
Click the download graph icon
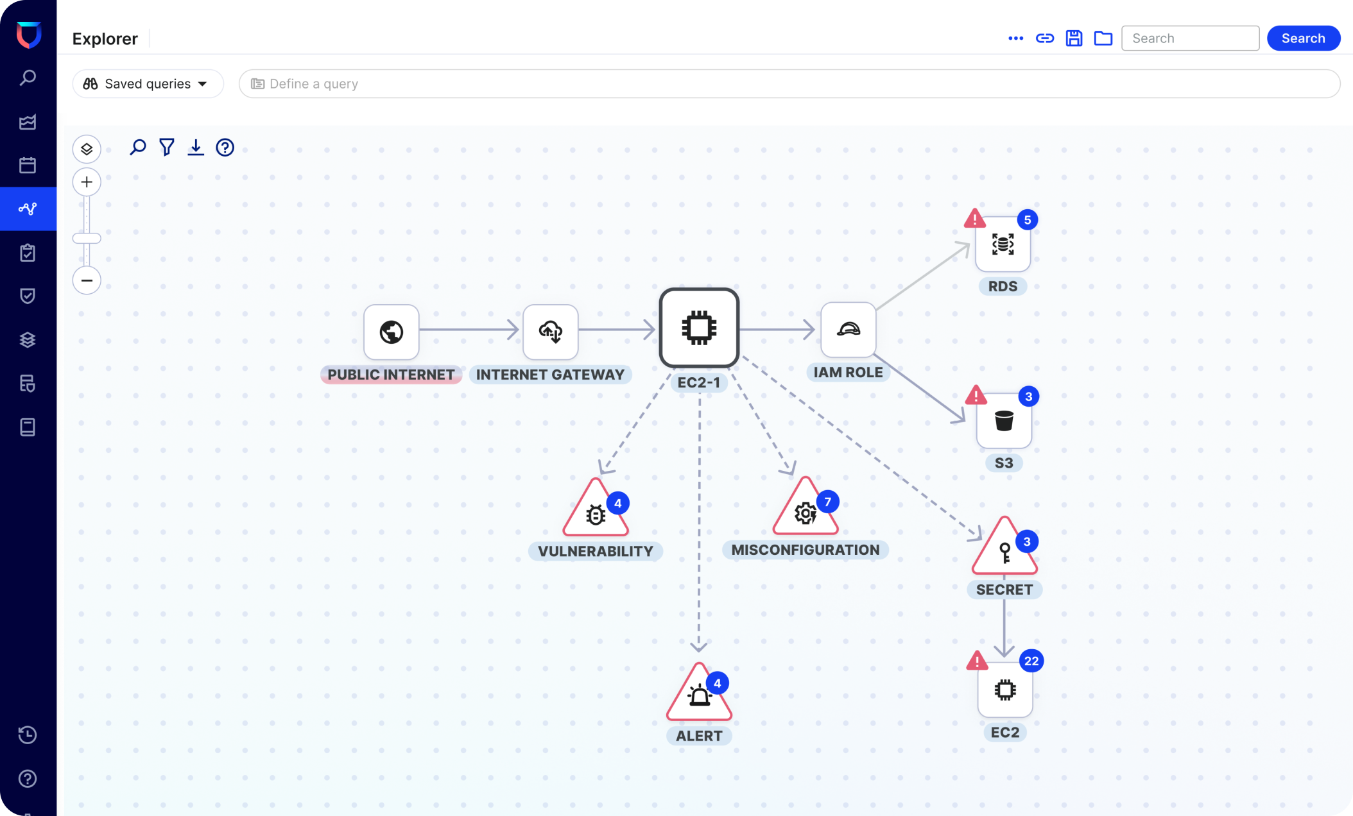tap(196, 148)
